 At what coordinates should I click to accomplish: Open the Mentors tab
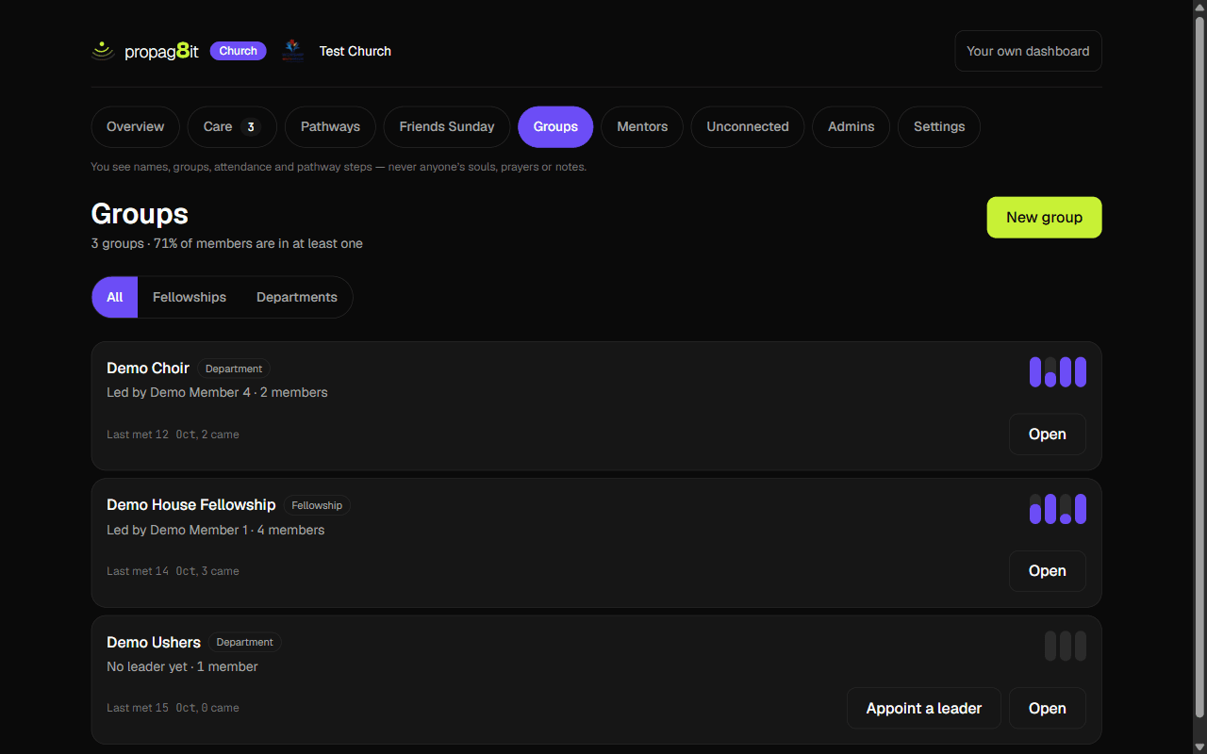click(x=642, y=126)
